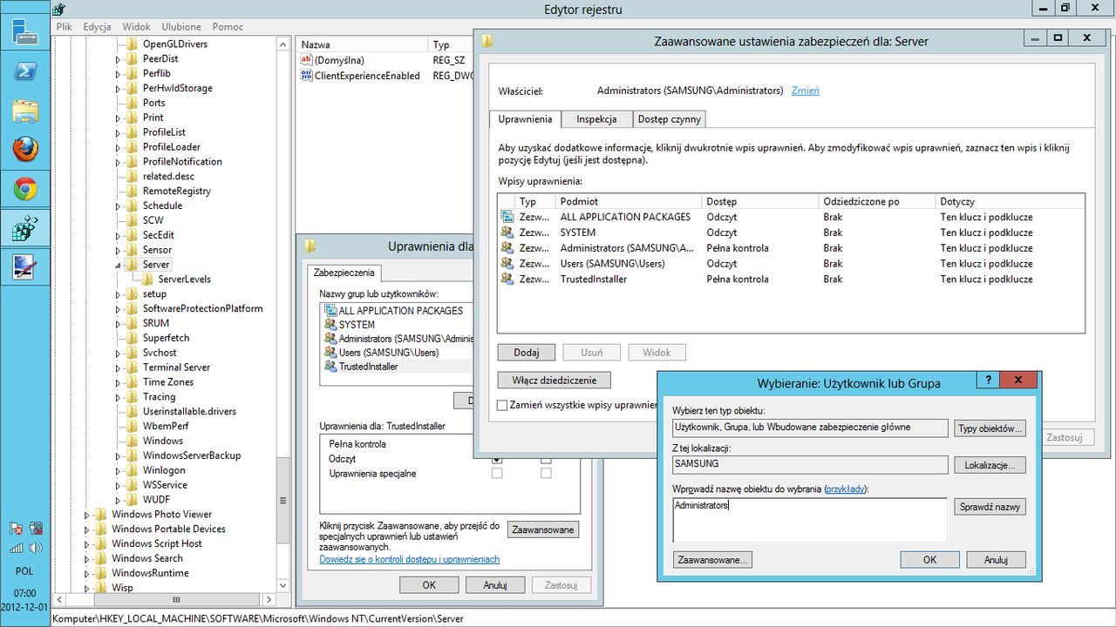Open Server Manager from the taskbar

(25, 31)
